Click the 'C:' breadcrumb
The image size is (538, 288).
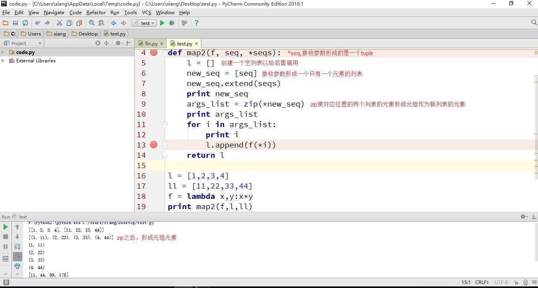(10, 34)
